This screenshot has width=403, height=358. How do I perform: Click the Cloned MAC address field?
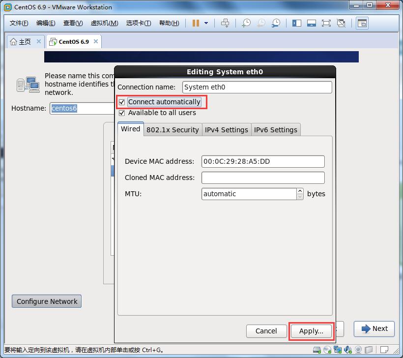(263, 178)
